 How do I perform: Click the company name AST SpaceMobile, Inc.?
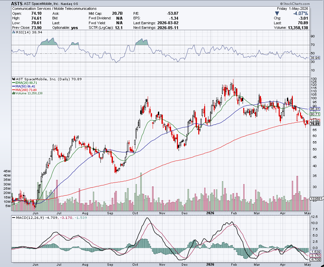[x=42, y=4]
